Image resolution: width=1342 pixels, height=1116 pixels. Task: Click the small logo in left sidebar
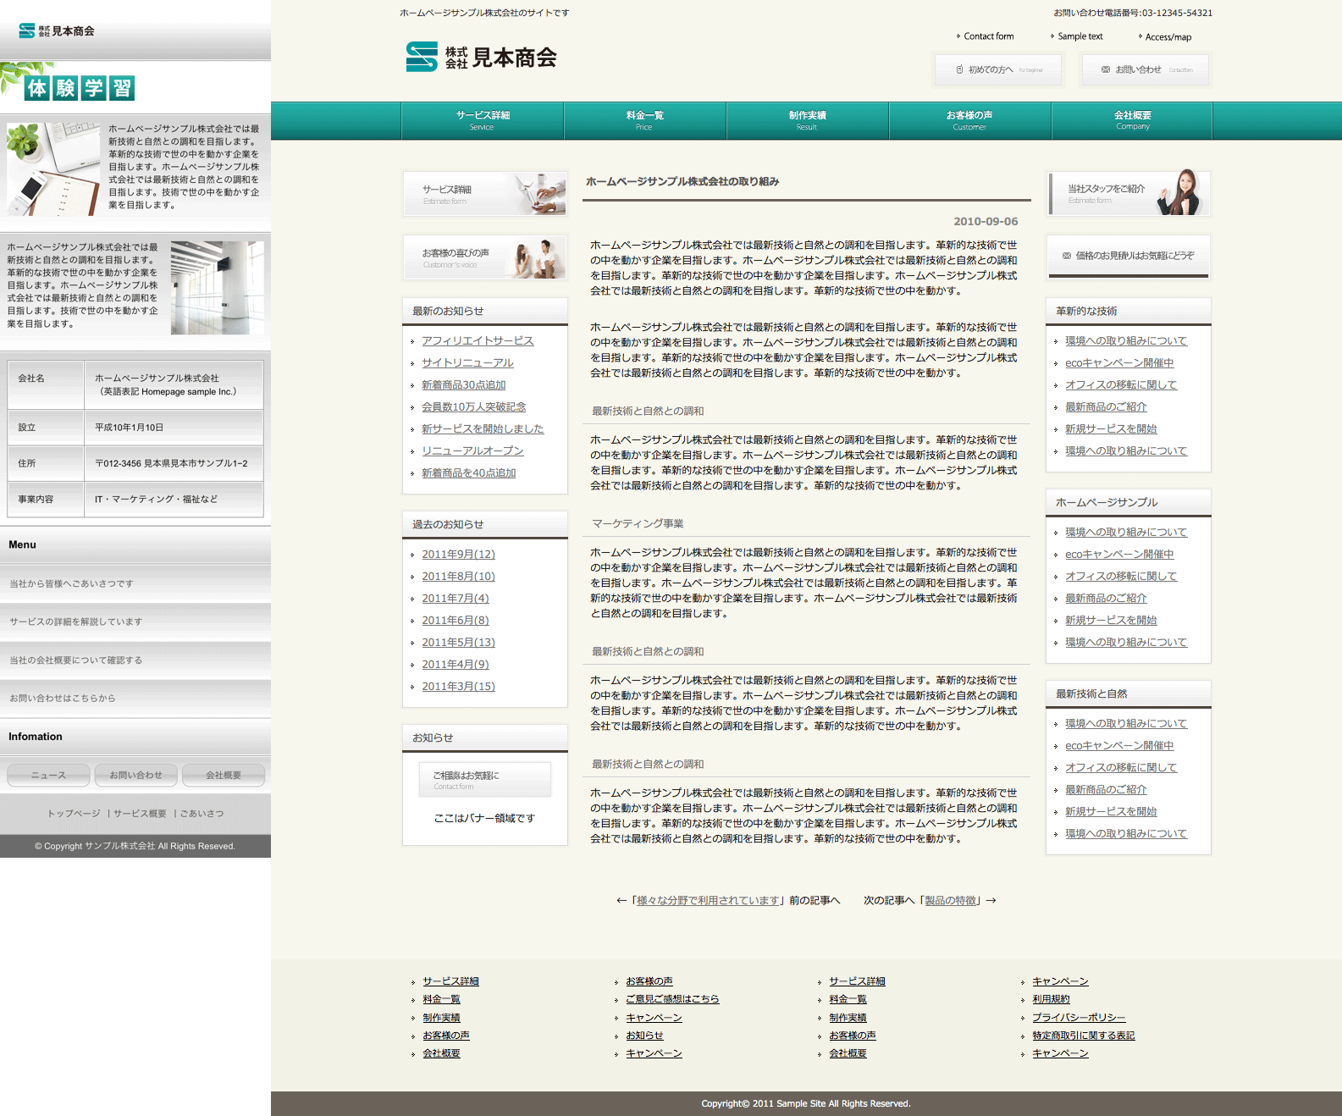(57, 31)
